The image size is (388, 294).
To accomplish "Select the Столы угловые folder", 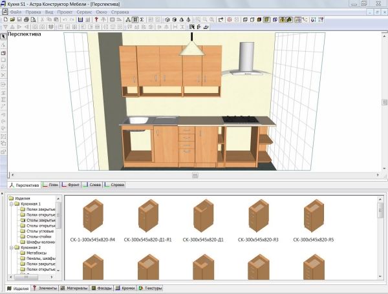I will click(x=41, y=231).
